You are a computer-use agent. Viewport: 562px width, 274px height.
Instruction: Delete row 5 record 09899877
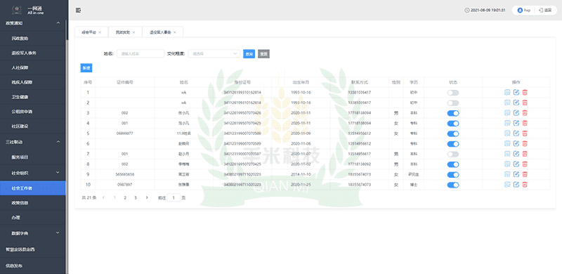click(525, 133)
